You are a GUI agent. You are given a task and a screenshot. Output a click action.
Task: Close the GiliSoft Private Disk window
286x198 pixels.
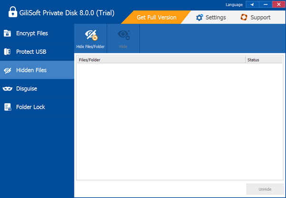click(279, 4)
